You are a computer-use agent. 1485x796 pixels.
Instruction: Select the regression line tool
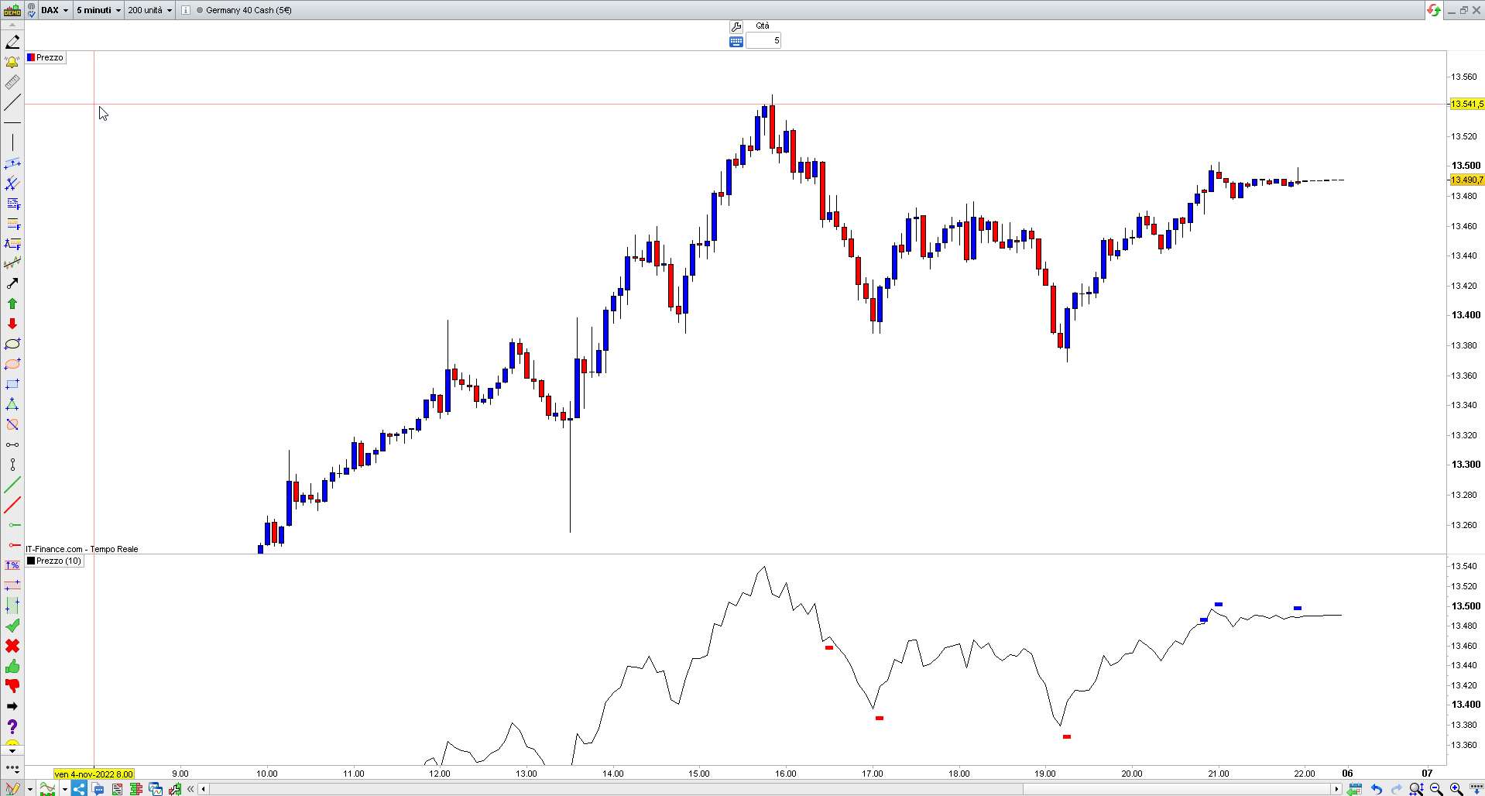point(12,264)
